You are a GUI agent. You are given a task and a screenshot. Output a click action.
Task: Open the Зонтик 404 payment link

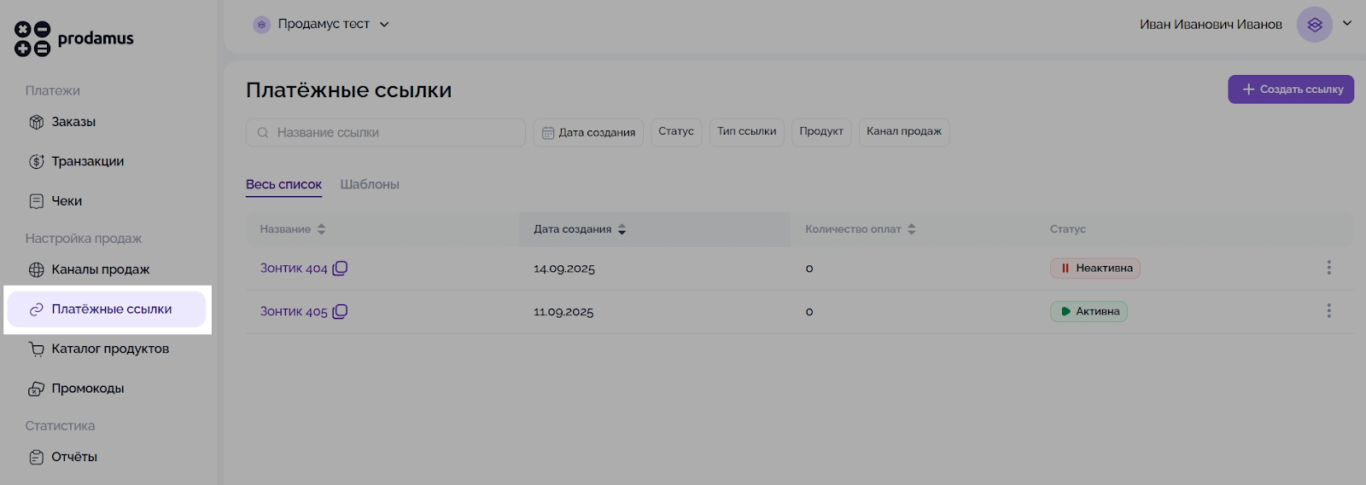pos(294,268)
